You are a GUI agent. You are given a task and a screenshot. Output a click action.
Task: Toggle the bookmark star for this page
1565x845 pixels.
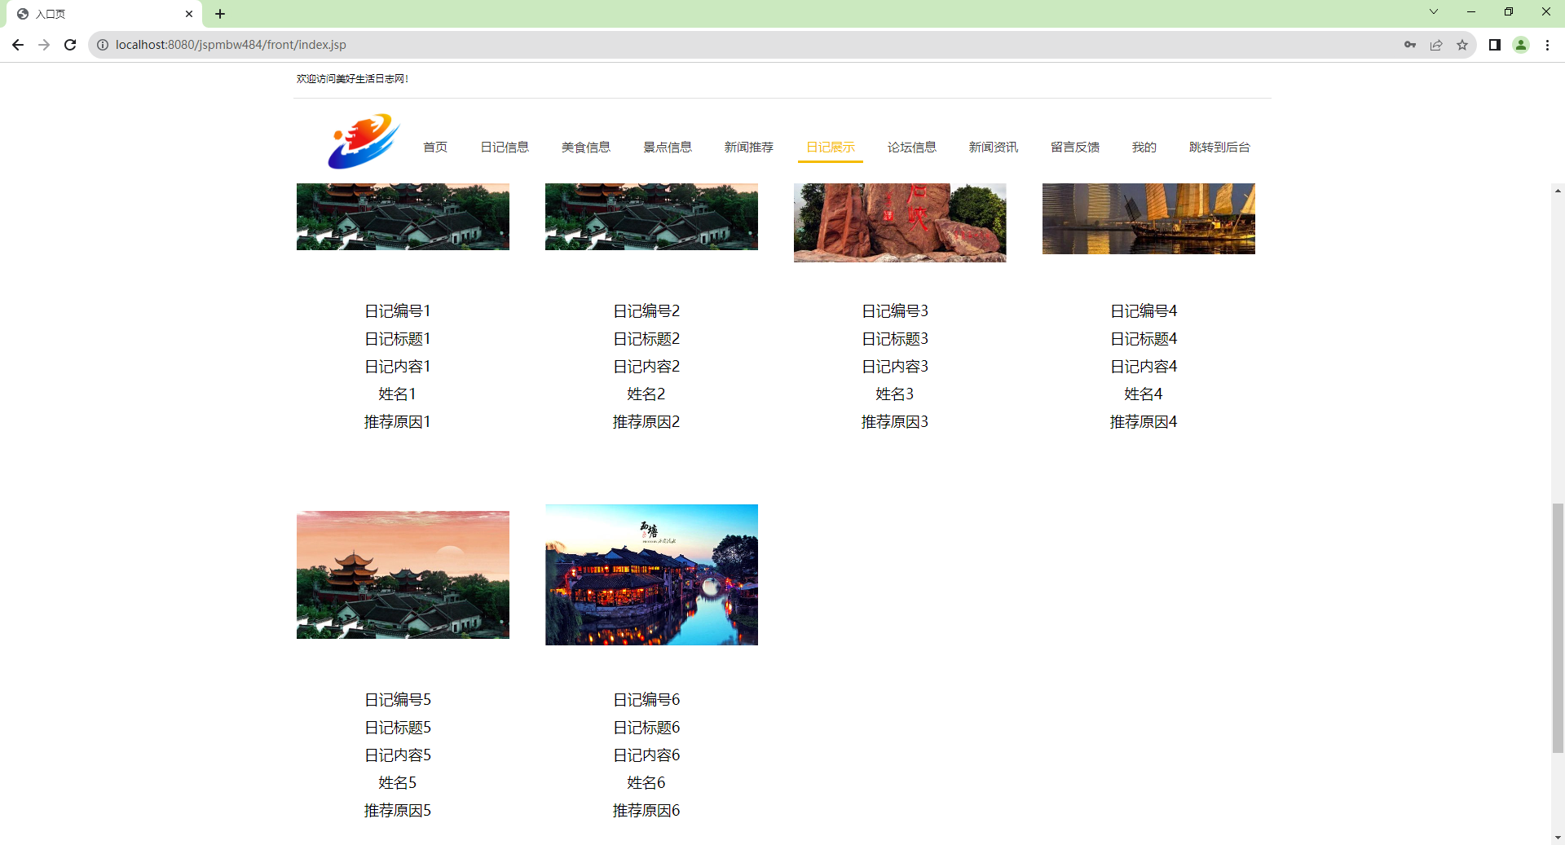click(x=1461, y=45)
